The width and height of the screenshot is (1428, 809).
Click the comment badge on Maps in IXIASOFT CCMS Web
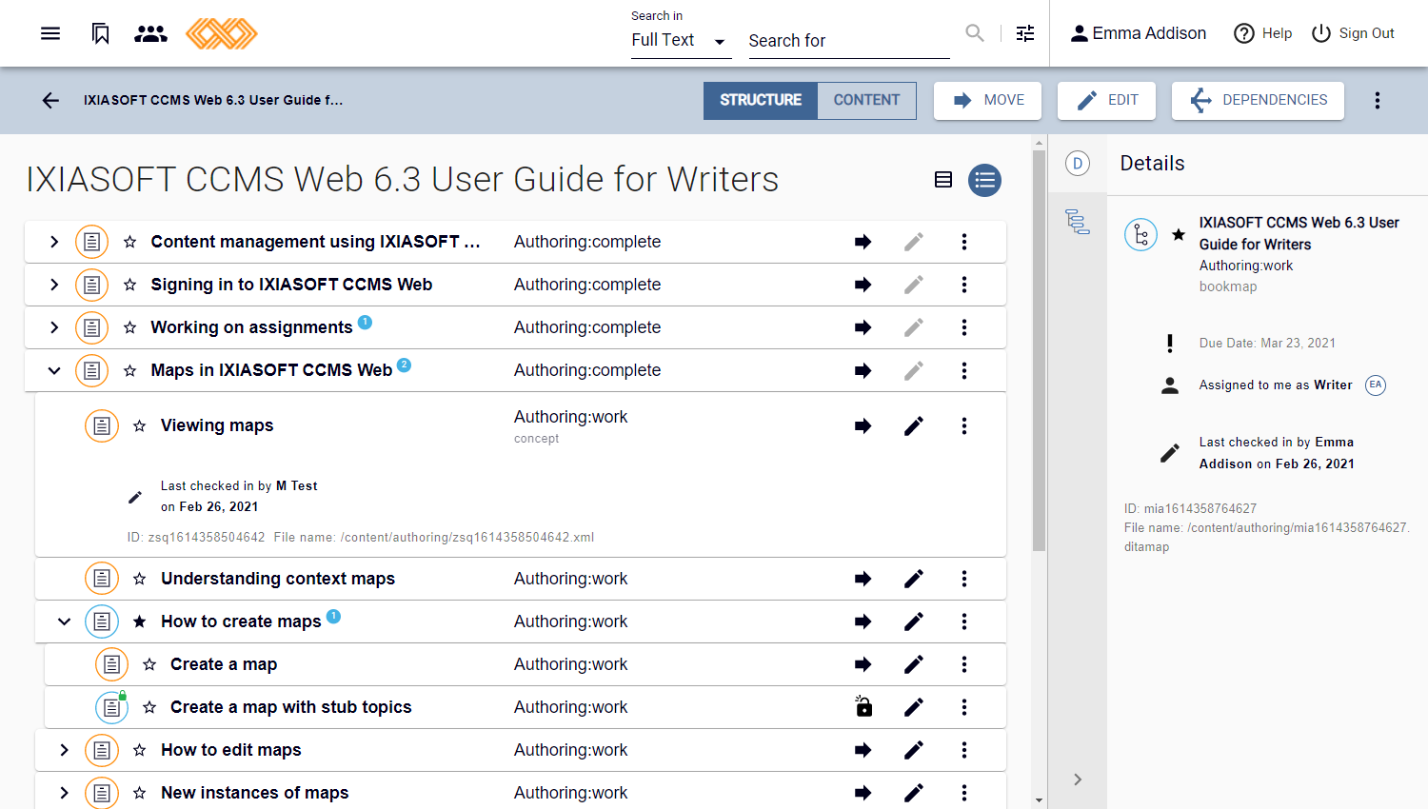(x=404, y=365)
